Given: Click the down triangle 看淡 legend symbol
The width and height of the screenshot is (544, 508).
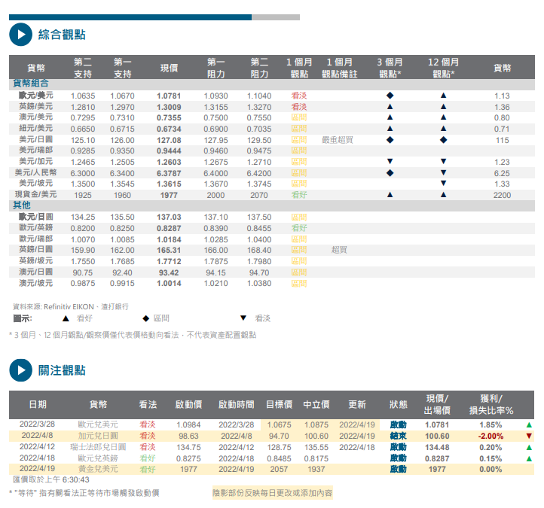Looking at the screenshot, I should click(x=243, y=318).
